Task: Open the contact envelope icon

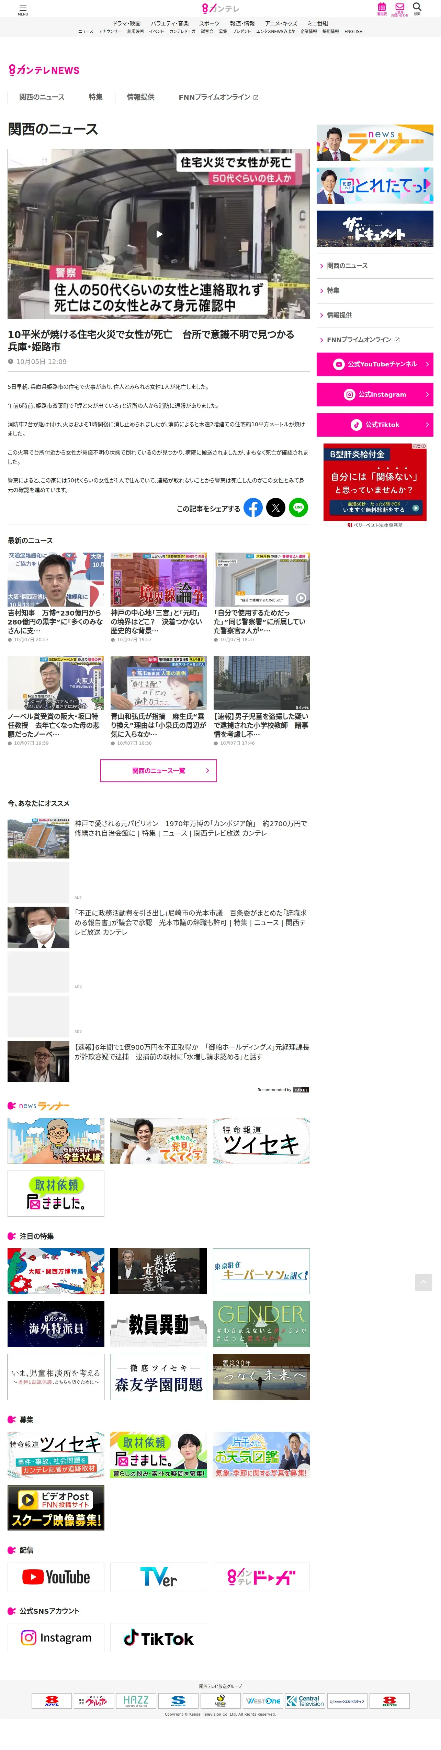Action: click(x=400, y=9)
